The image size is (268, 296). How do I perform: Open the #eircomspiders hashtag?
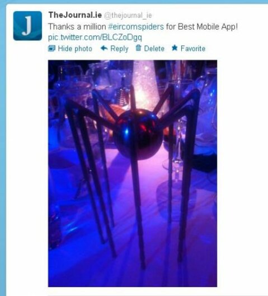click(136, 26)
